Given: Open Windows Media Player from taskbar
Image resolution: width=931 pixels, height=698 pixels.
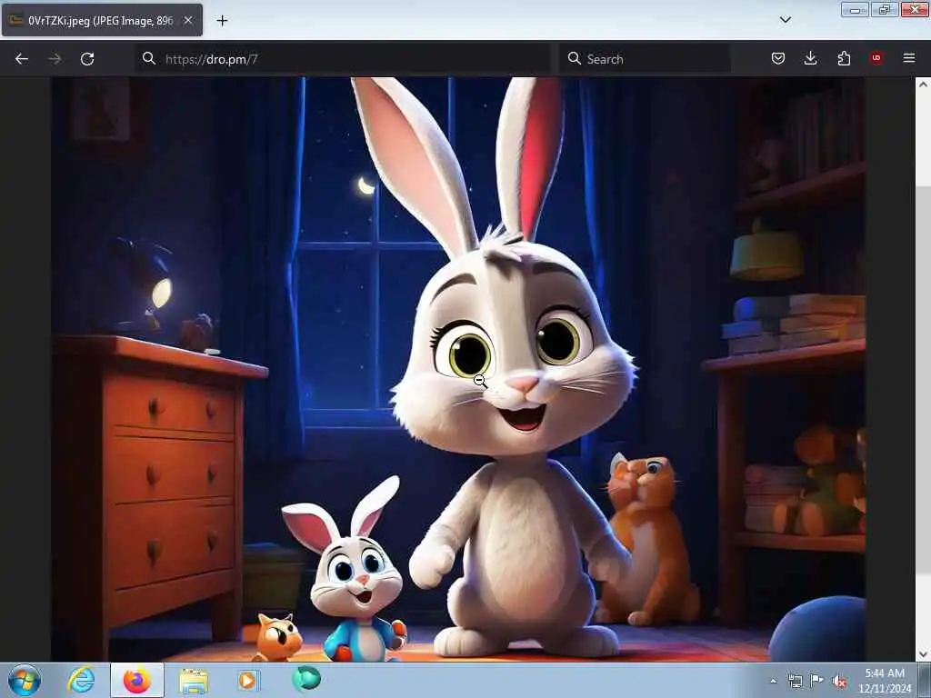Looking at the screenshot, I should (x=248, y=680).
